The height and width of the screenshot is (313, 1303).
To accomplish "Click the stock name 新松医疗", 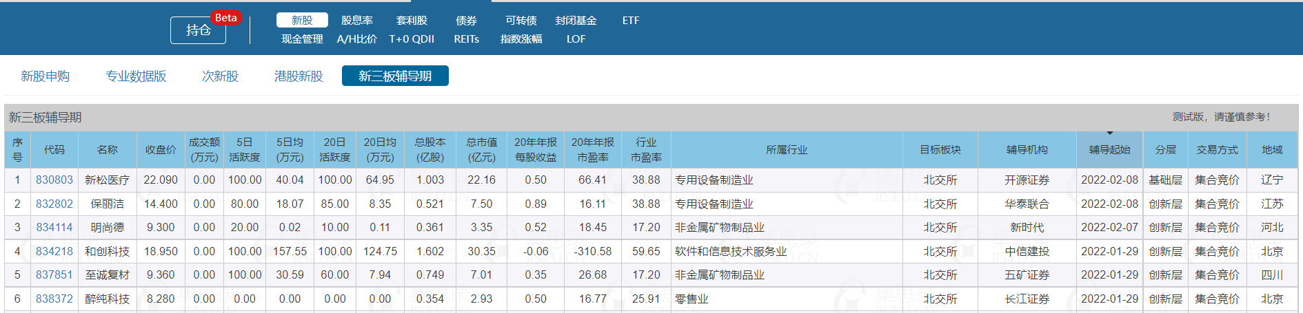I will tap(107, 180).
